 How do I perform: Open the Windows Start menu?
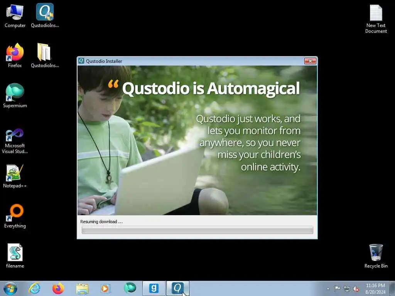coord(10,288)
